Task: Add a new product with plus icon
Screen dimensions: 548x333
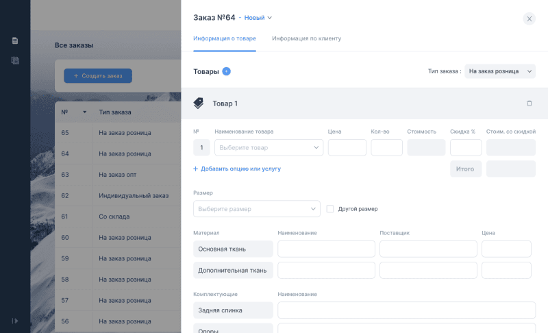Action: [227, 71]
